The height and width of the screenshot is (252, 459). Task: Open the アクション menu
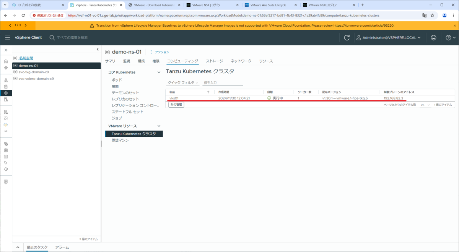pos(160,52)
